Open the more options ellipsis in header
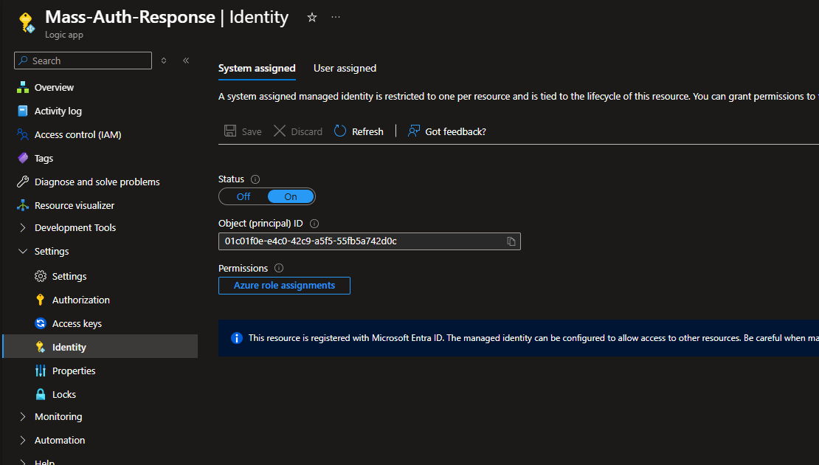Screen dimensions: 819x465 336,17
